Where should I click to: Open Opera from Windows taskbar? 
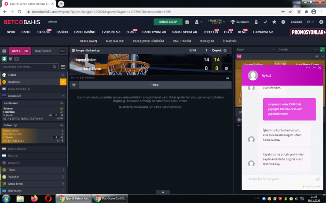click(48, 199)
